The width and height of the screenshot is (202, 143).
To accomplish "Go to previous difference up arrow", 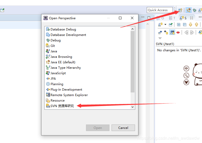I will pos(197,24).
